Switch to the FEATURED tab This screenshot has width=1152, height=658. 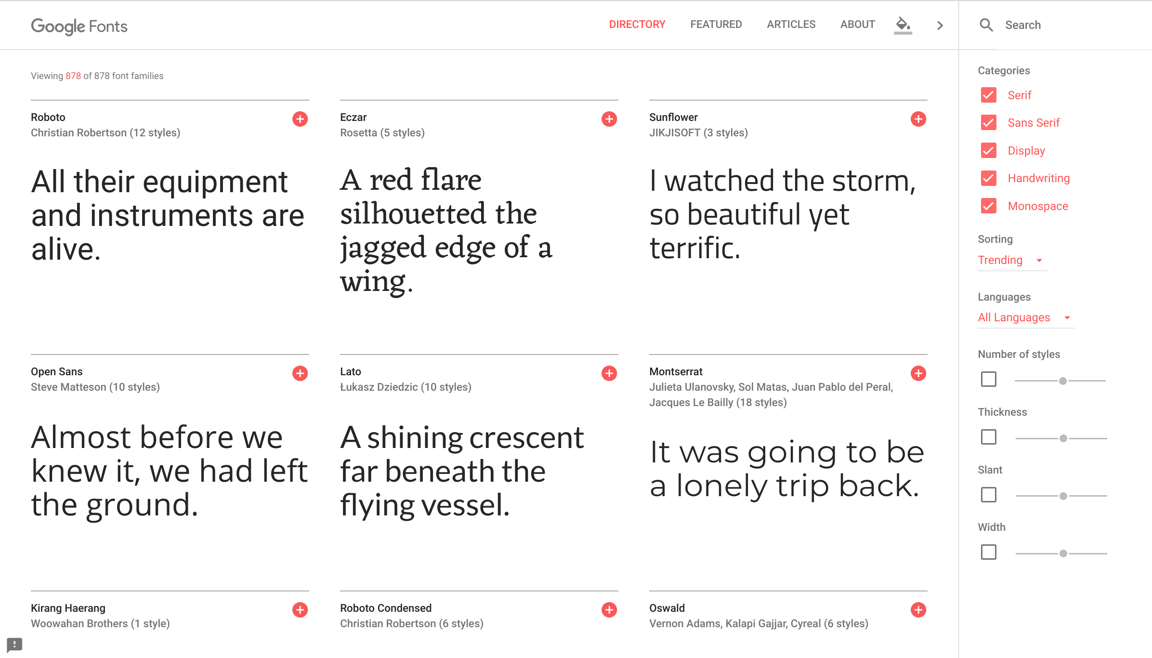pyautogui.click(x=716, y=24)
